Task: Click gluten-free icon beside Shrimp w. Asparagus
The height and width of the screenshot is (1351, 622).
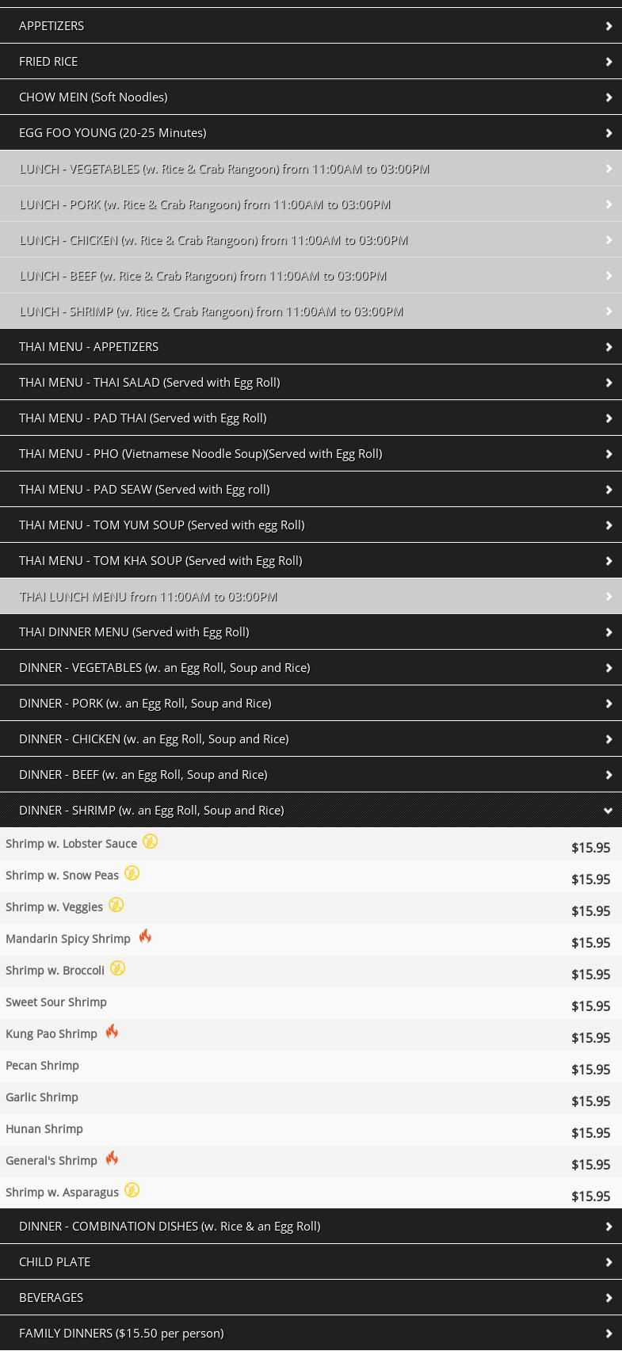Action: pos(132,1190)
